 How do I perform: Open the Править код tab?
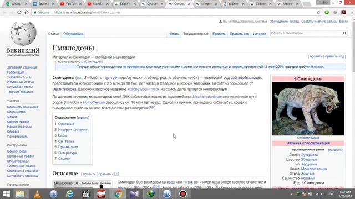[x=239, y=34]
